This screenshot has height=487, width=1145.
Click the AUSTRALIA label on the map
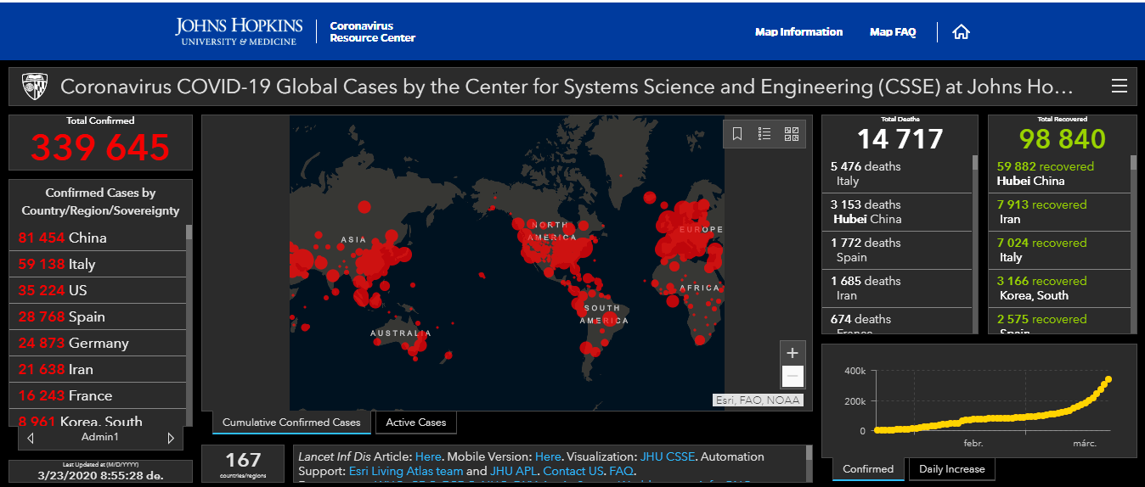401,333
